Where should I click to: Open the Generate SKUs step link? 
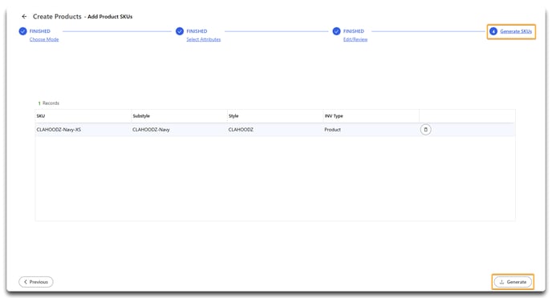[516, 31]
